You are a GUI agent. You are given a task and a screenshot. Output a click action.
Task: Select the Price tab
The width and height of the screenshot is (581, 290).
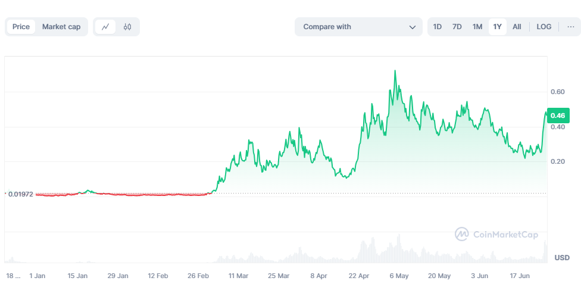(x=21, y=27)
